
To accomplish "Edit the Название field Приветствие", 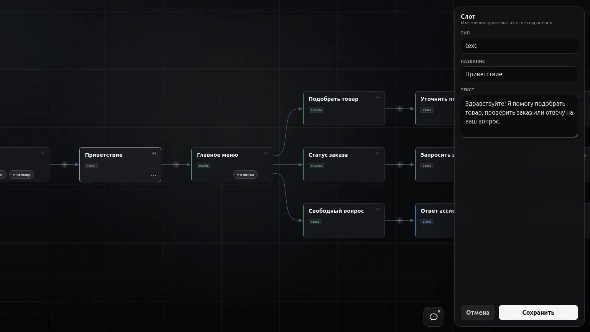I will click(519, 74).
